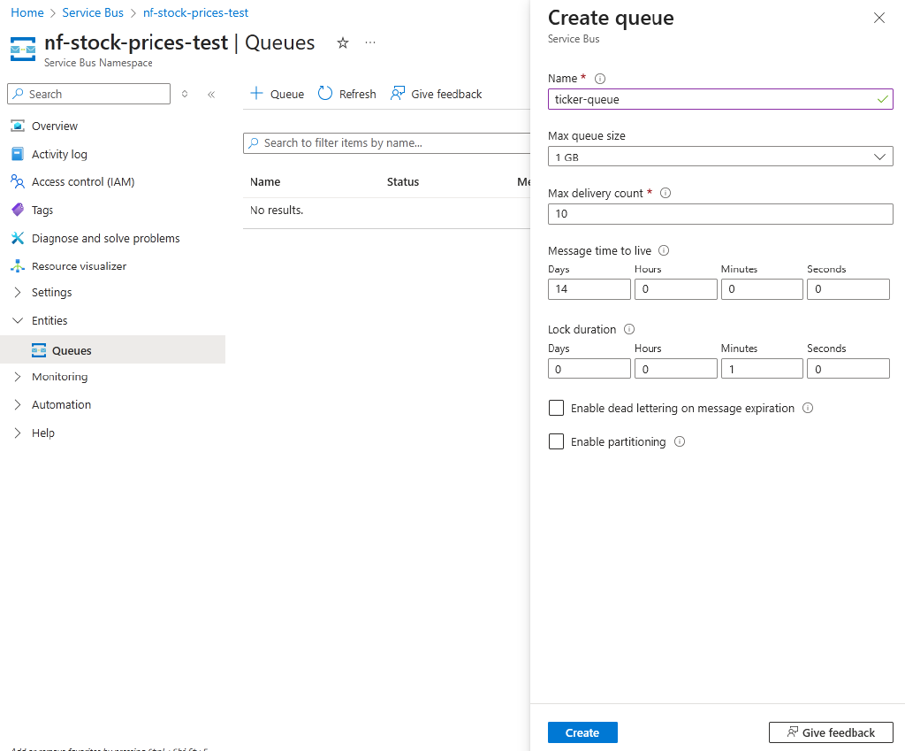
Task: Show the info tooltip next to Name
Action: point(599,78)
